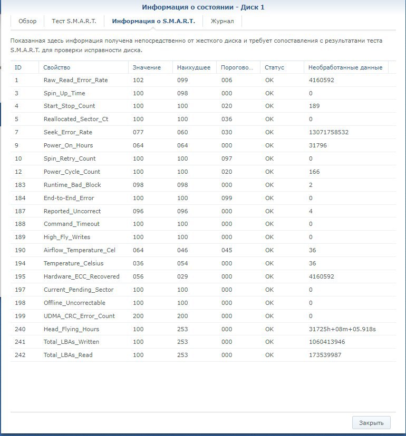The height and width of the screenshot is (436, 406).
Task: Sort by the ID column header
Action: [x=24, y=67]
